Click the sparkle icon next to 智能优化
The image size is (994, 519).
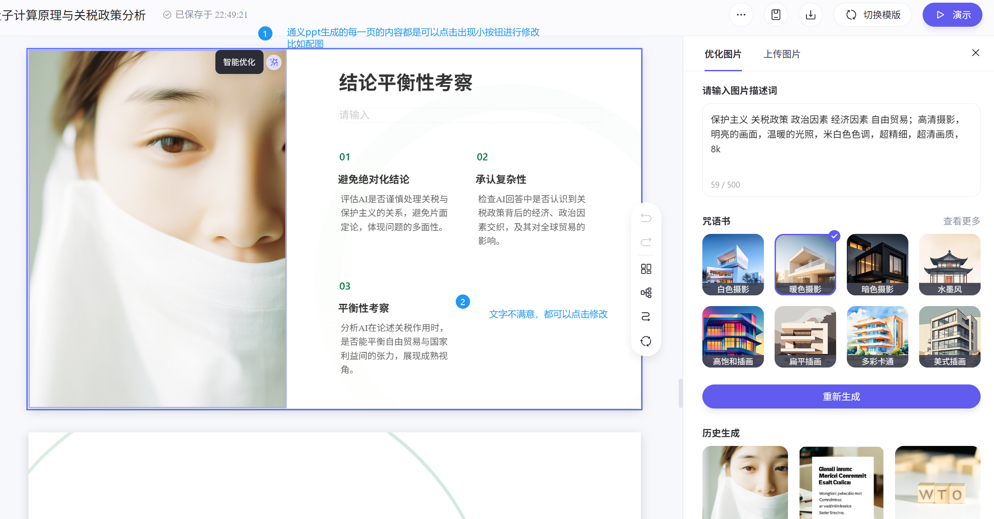click(274, 62)
